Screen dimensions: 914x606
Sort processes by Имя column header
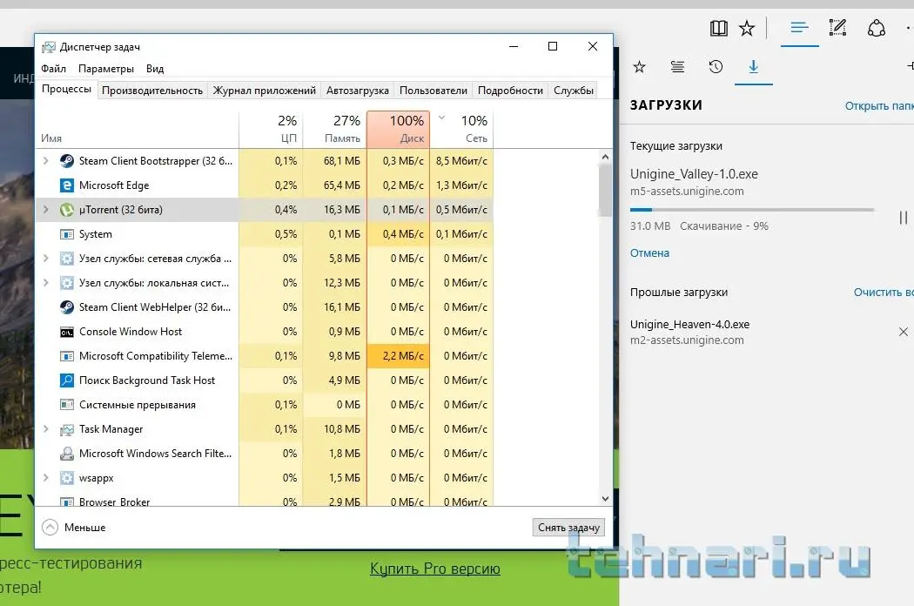[137, 129]
